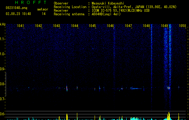
Task: Click the 1.1 kHz frequency label
Action: 2,39
